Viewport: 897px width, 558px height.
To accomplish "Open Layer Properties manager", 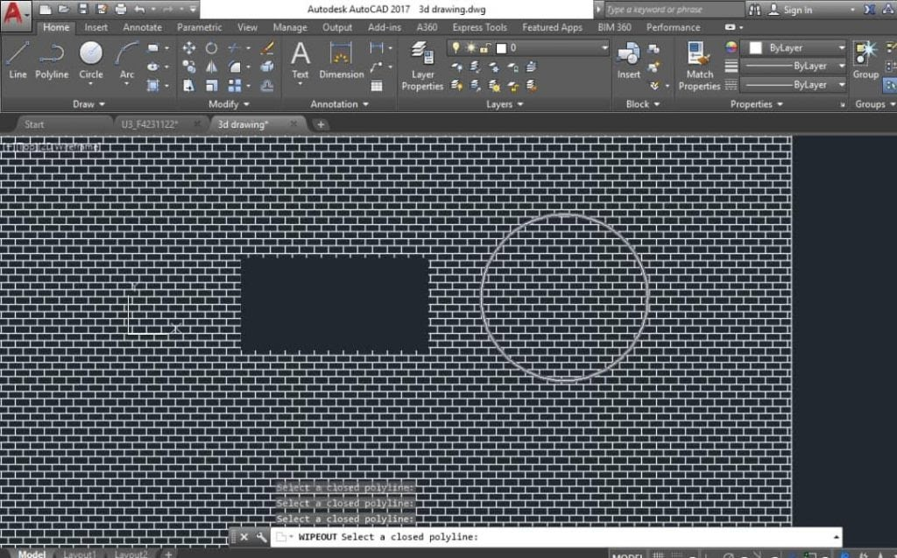I will coord(422,66).
